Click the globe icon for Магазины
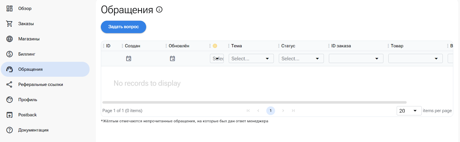460x142 pixels. click(9, 39)
